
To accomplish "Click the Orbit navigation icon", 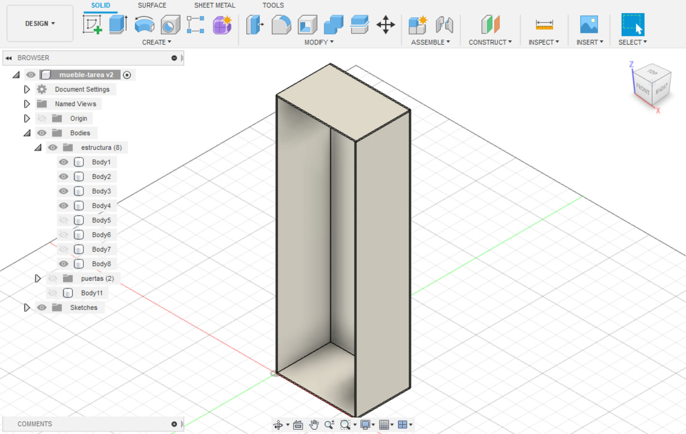I will [278, 425].
